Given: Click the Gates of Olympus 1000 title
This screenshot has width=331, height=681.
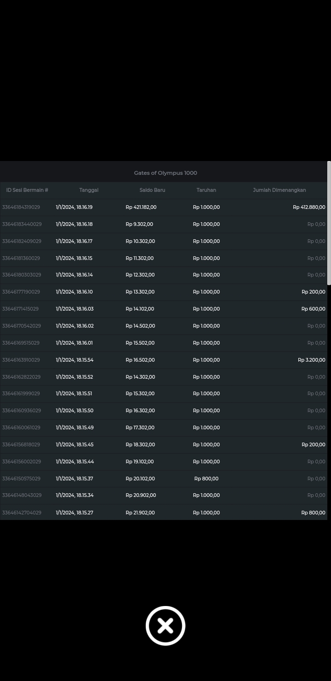Looking at the screenshot, I should pos(165,173).
